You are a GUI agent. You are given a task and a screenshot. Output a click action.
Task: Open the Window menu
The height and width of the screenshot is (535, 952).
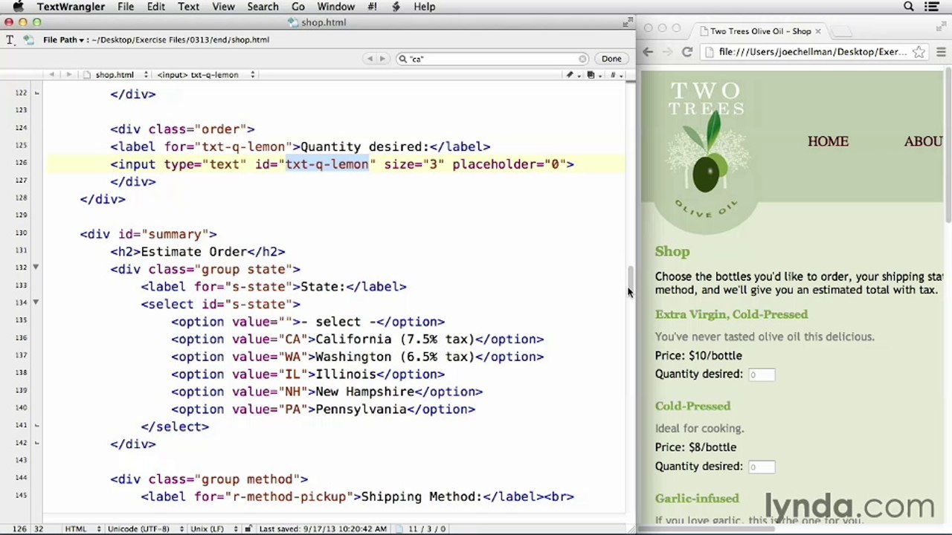(x=335, y=7)
